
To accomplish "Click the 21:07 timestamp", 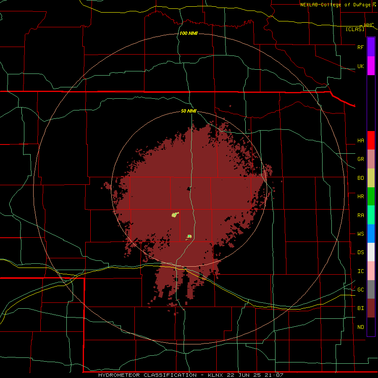I will click(x=274, y=375).
